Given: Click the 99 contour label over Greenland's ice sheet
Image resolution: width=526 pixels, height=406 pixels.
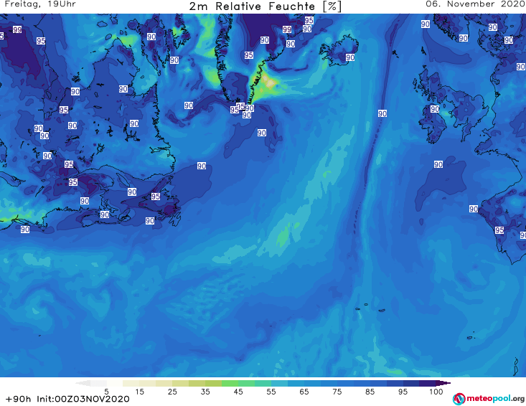Looking at the screenshot, I should 287,29.
